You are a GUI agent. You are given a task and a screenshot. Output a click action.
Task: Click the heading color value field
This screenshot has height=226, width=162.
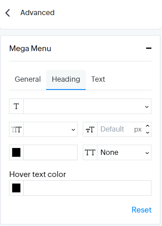[x=50, y=152]
